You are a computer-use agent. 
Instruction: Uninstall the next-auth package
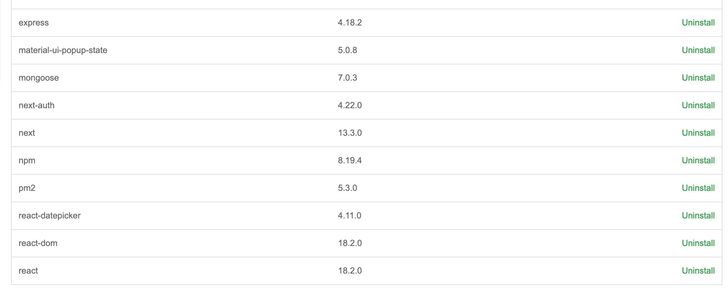click(698, 105)
